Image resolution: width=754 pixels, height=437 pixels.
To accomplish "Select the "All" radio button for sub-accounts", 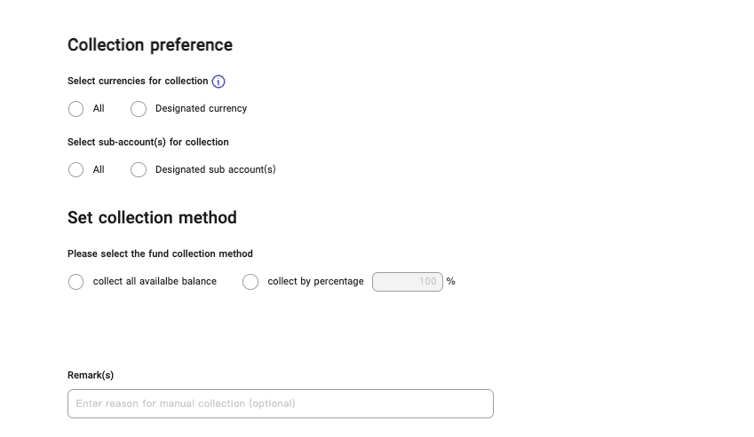I will pos(76,169).
